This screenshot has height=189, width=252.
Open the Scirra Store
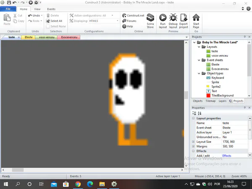tap(150, 21)
